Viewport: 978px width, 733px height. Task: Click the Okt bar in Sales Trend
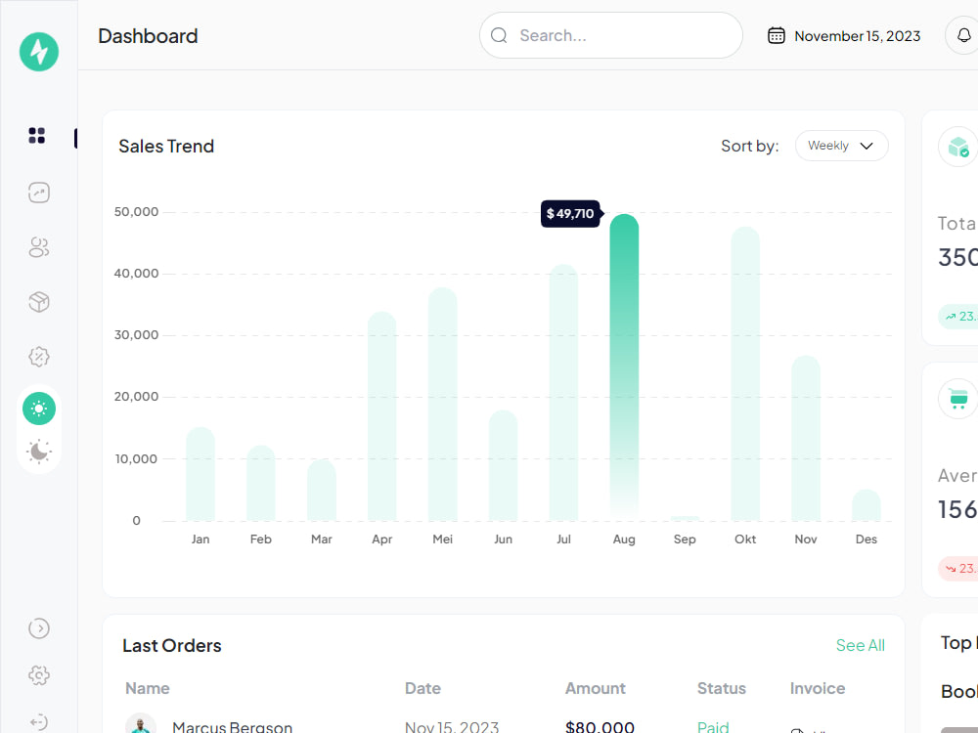click(744, 374)
